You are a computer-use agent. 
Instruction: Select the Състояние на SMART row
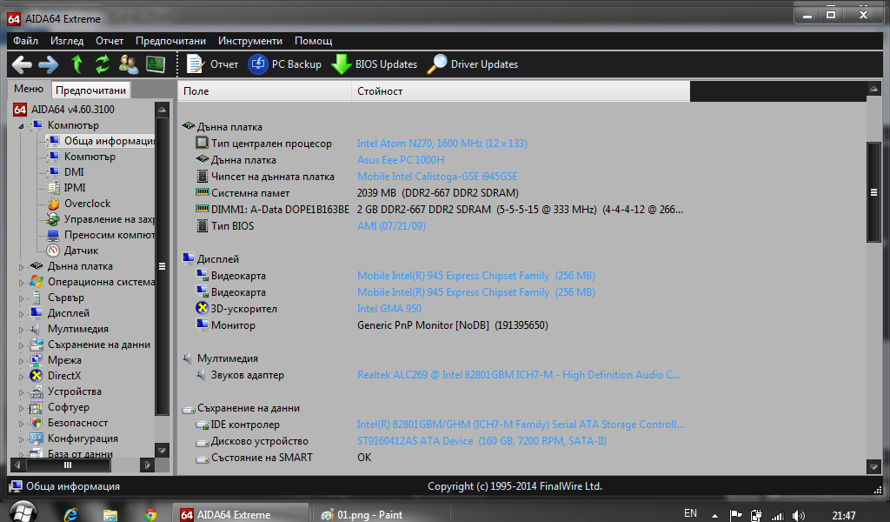(x=434, y=458)
